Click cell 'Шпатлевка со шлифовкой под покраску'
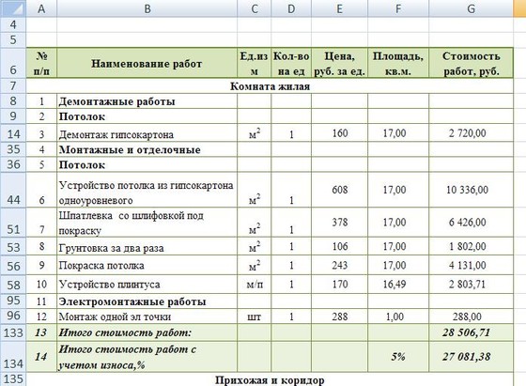This screenshot has height=386, width=526. click(x=147, y=223)
